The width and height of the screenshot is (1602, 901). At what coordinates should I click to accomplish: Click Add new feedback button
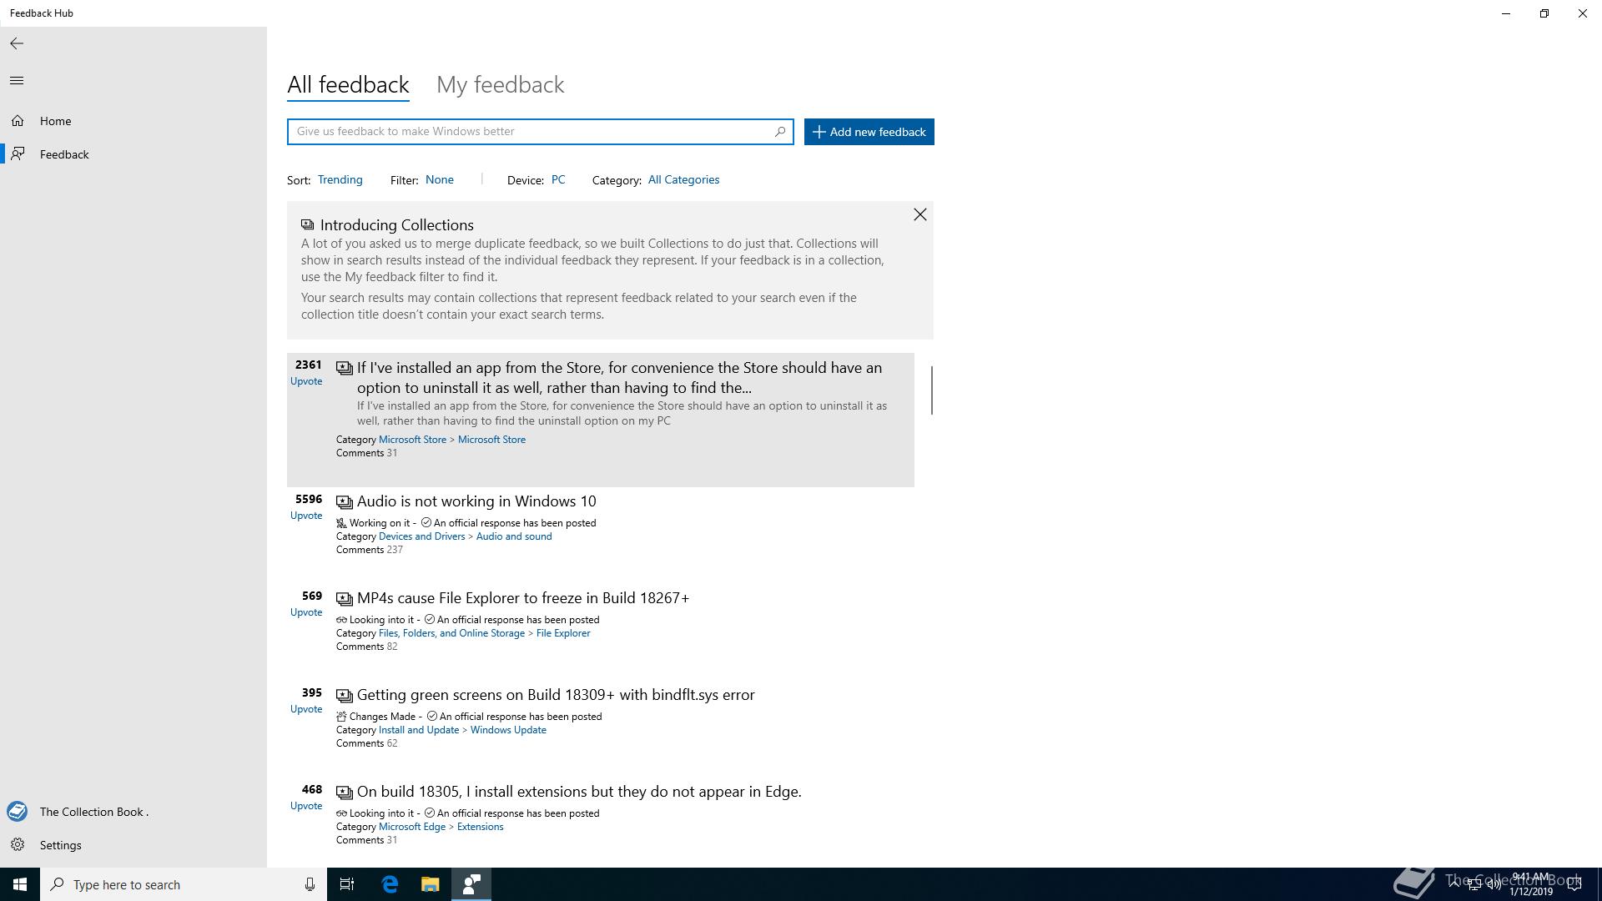(x=869, y=132)
